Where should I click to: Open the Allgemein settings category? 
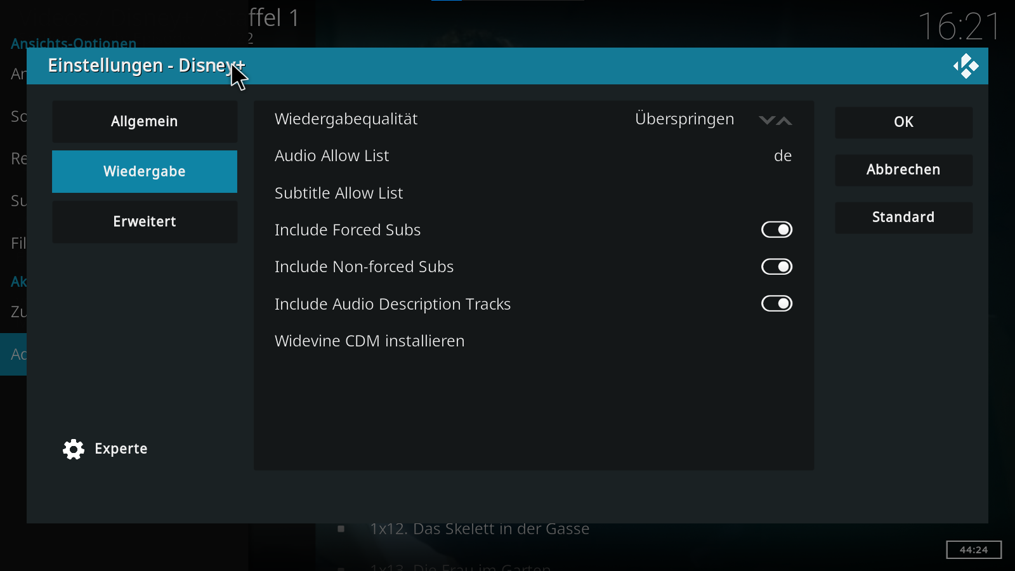coord(145,121)
